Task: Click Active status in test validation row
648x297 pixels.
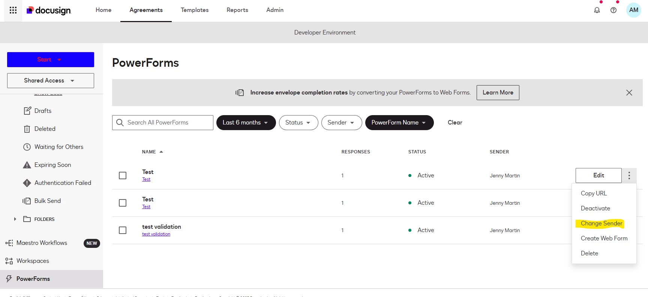Action: coord(426,230)
